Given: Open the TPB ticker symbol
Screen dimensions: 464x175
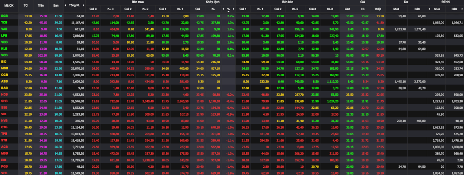Looking at the screenshot, I should point(5,134).
